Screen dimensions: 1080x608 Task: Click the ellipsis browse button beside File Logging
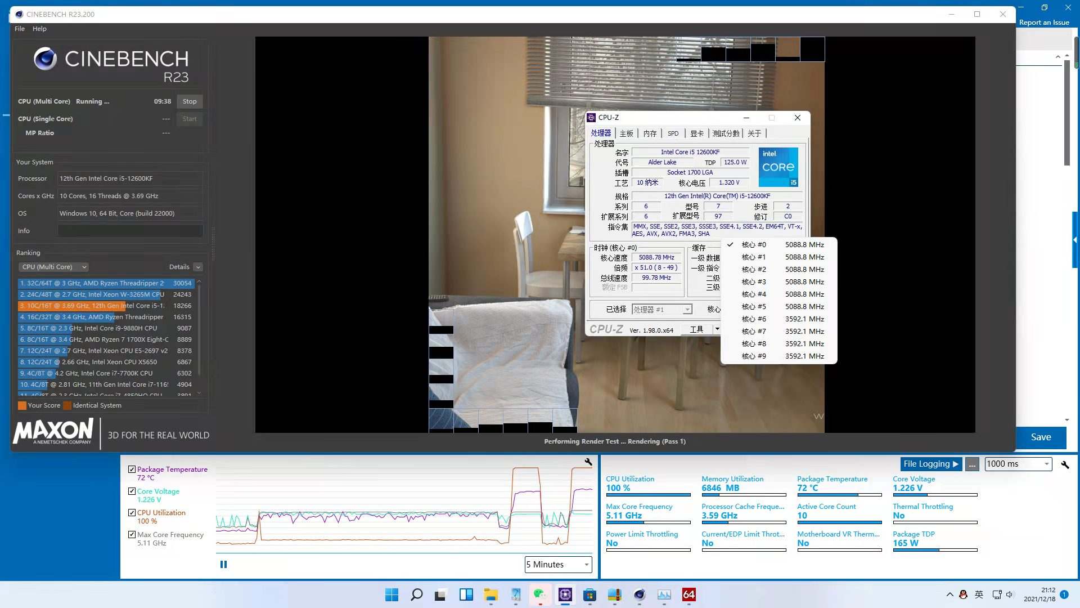[x=972, y=464]
